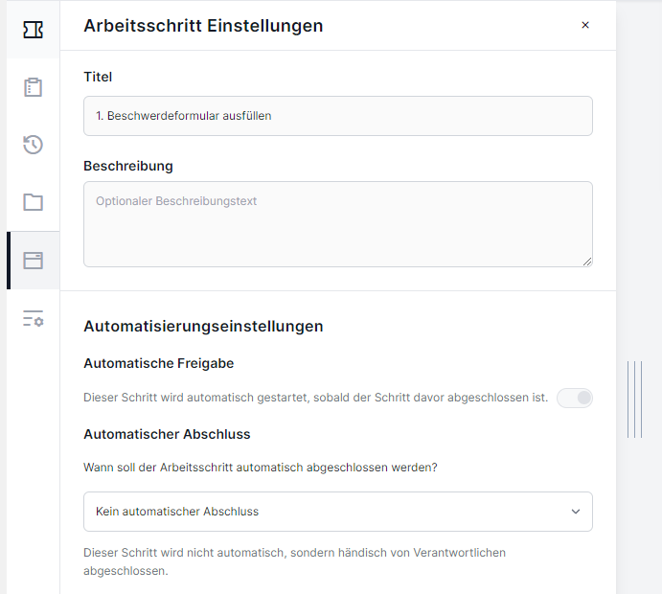Open the folder sidebar icon
Image resolution: width=662 pixels, height=594 pixels.
click(33, 202)
